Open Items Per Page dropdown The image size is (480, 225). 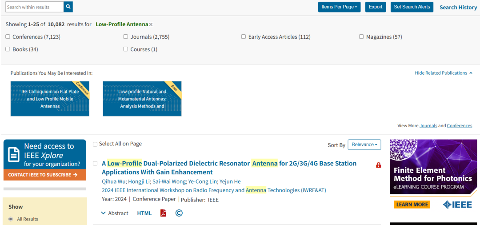click(x=339, y=7)
